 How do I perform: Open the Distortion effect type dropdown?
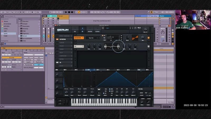point(79,38)
